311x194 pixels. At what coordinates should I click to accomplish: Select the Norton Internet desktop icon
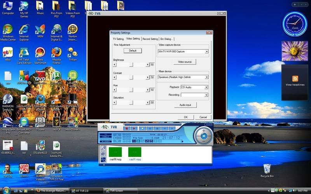(x=73, y=33)
